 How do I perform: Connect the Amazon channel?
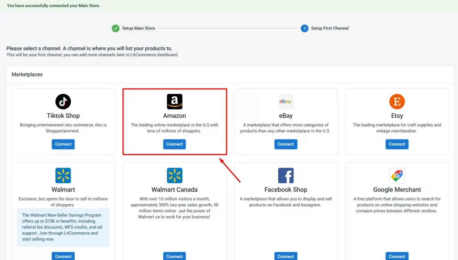point(174,144)
